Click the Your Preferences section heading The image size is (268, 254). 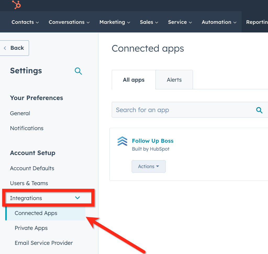click(x=36, y=98)
